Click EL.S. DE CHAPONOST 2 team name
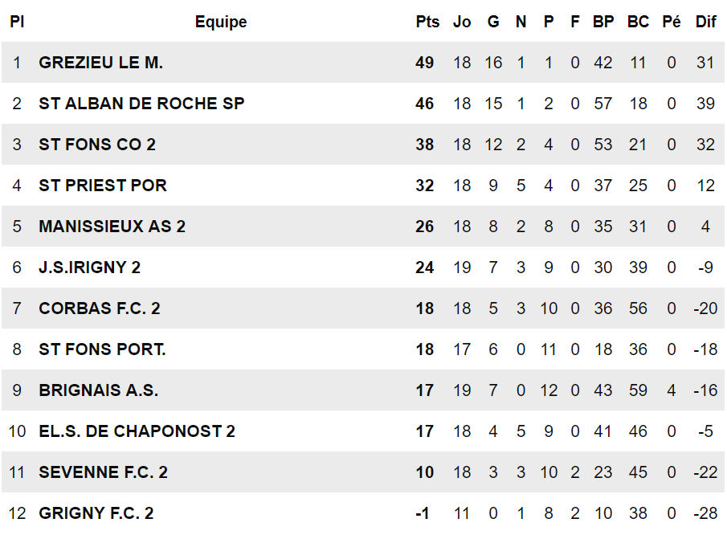Screen dimensions: 727x535 click(x=137, y=431)
